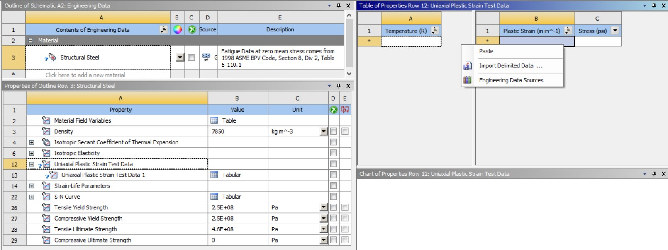The height and width of the screenshot is (250, 668).
Task: Select the Property column header
Action: [x=117, y=110]
